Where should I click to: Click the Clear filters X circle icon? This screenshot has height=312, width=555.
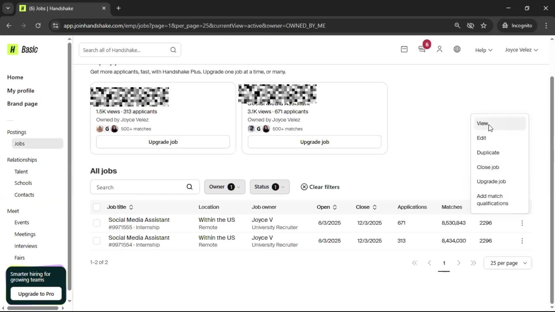tap(304, 187)
